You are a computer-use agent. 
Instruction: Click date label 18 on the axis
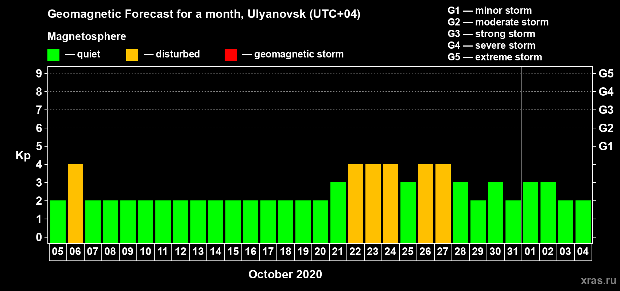[x=285, y=251]
